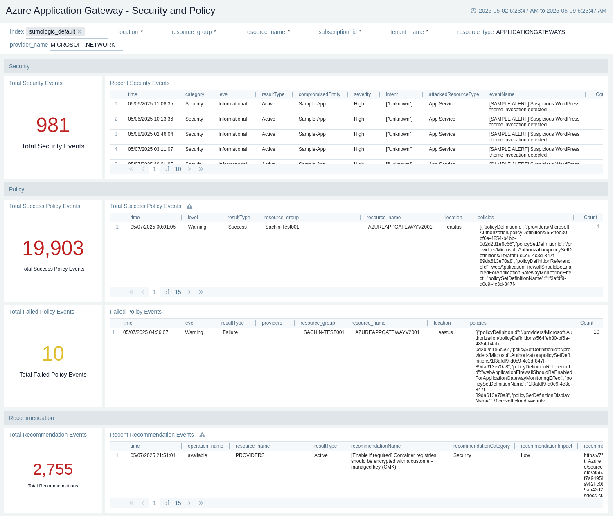Viewport: 613px width, 516px height.
Task: Select security event row dated 05/07/2025 03:11:07
Action: pos(356,152)
